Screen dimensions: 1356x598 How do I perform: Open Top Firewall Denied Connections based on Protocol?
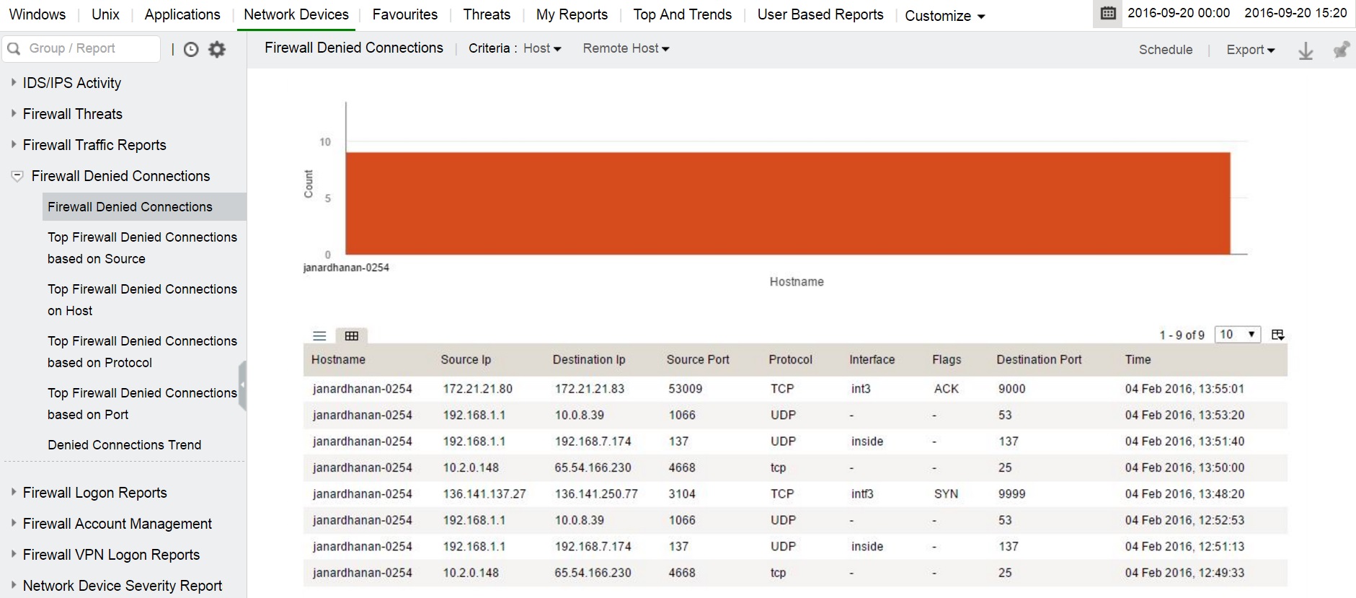[x=142, y=352]
